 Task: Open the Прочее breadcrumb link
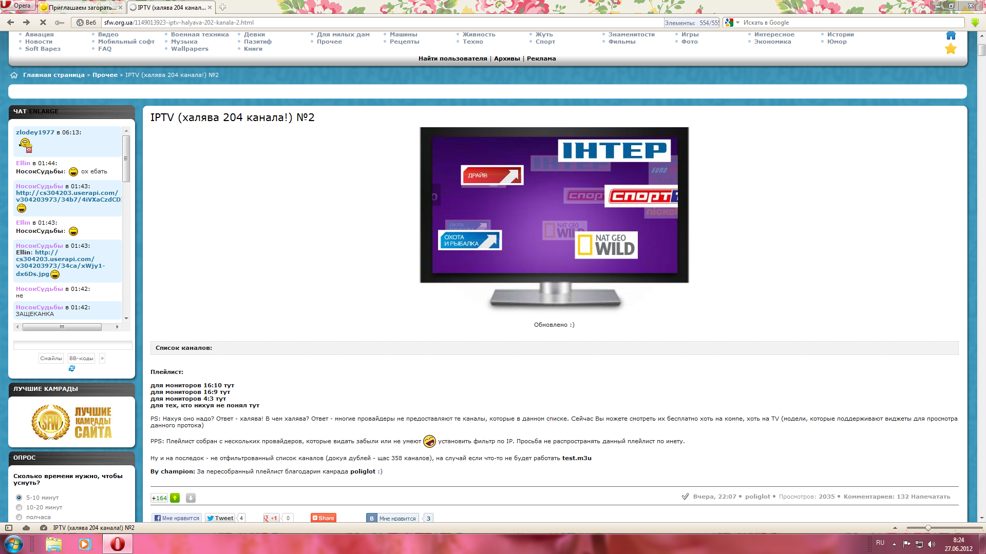[105, 75]
